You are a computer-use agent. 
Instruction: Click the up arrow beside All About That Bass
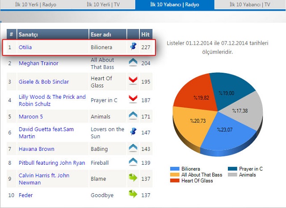pos(133,63)
